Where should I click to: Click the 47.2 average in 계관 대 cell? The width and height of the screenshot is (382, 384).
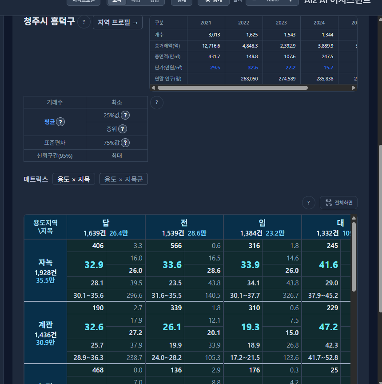tap(328, 327)
